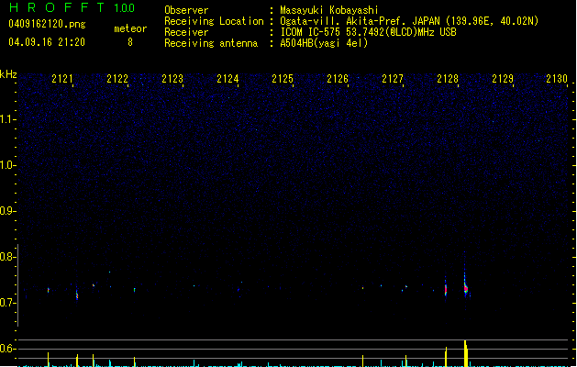The width and height of the screenshot is (577, 367).
Task: Click the 1.1 kHz frequency label
Action: point(8,119)
